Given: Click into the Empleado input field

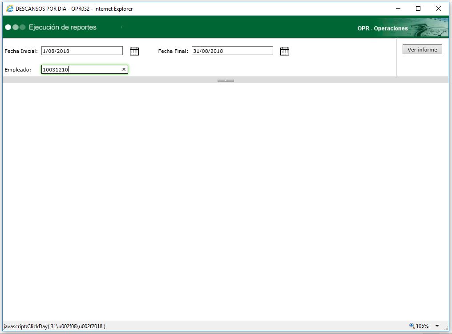Looking at the screenshot, I should (x=85, y=69).
